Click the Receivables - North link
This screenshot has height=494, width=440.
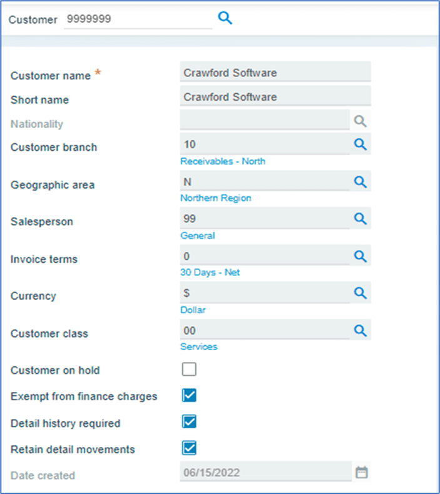click(222, 161)
